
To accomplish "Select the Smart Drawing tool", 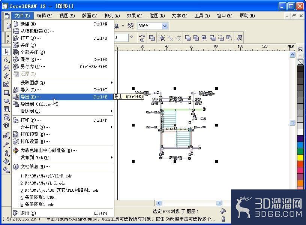I will pyautogui.click(x=6, y=84).
